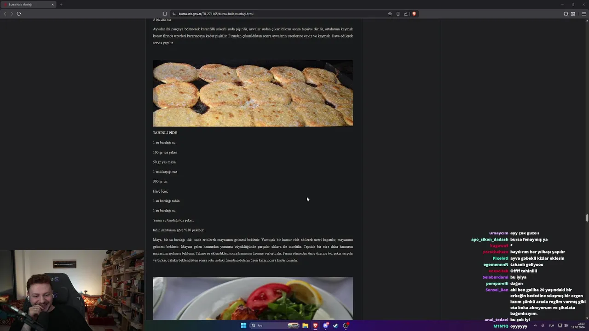Reload the page with the refresh icon

coord(19,14)
